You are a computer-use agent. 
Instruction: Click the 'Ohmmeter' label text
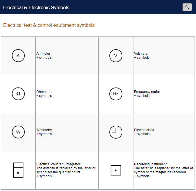click(44, 92)
